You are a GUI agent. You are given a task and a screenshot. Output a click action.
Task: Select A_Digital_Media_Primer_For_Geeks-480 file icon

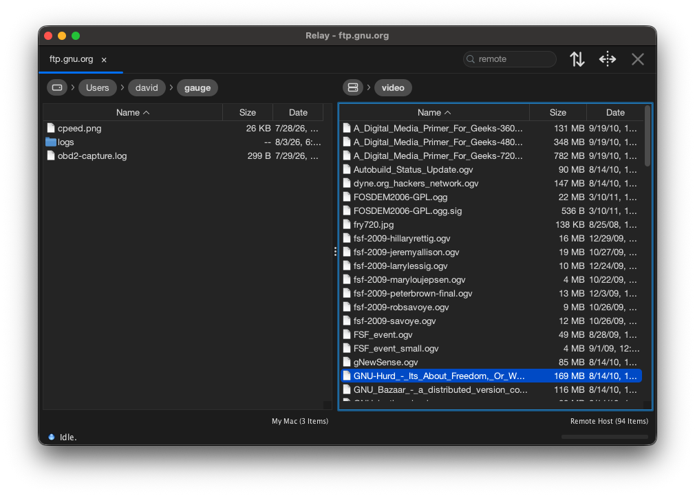pos(347,142)
